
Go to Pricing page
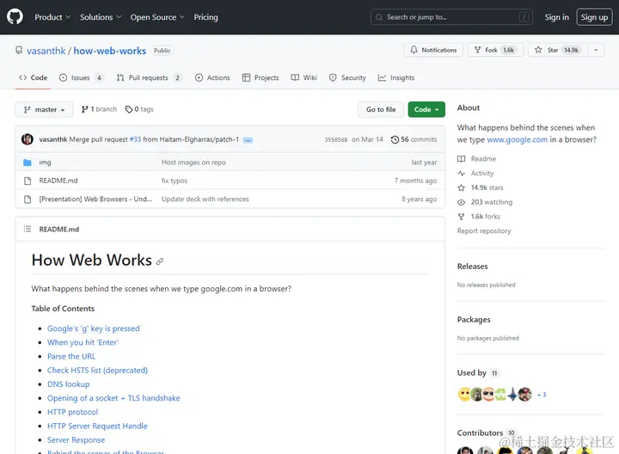pos(205,17)
